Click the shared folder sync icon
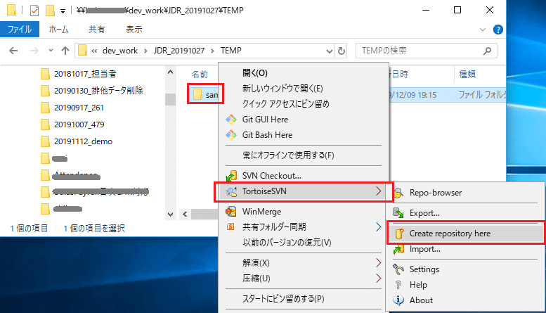 point(230,227)
